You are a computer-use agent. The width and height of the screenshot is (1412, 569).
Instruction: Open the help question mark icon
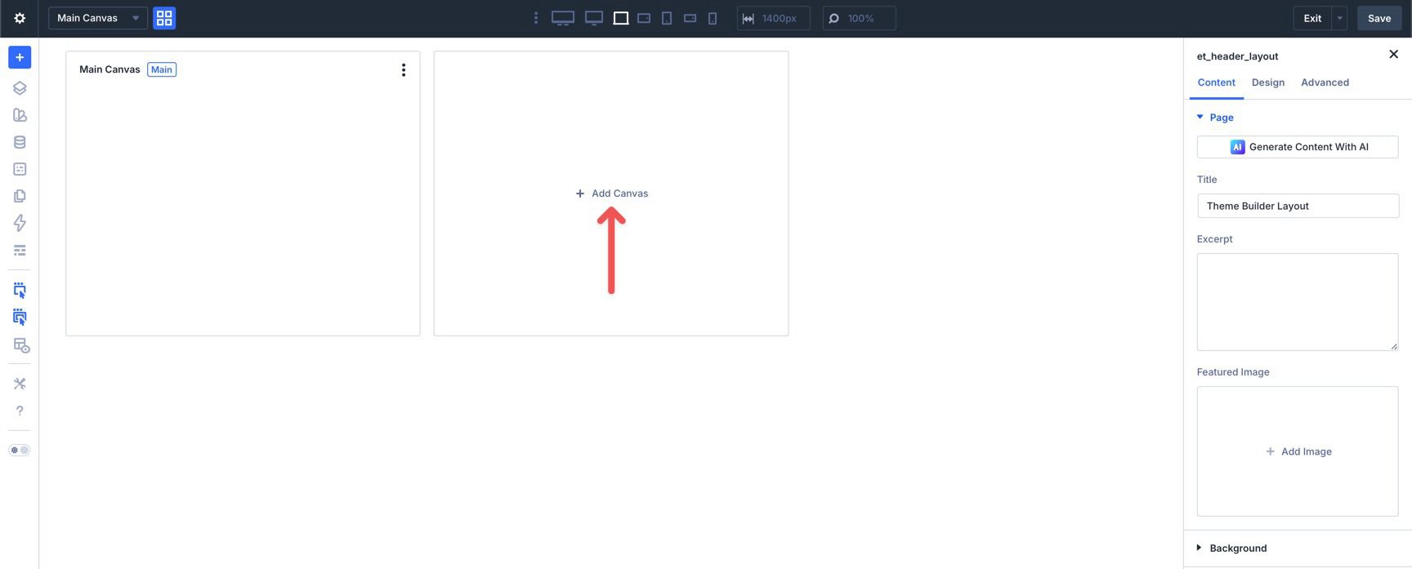point(20,411)
